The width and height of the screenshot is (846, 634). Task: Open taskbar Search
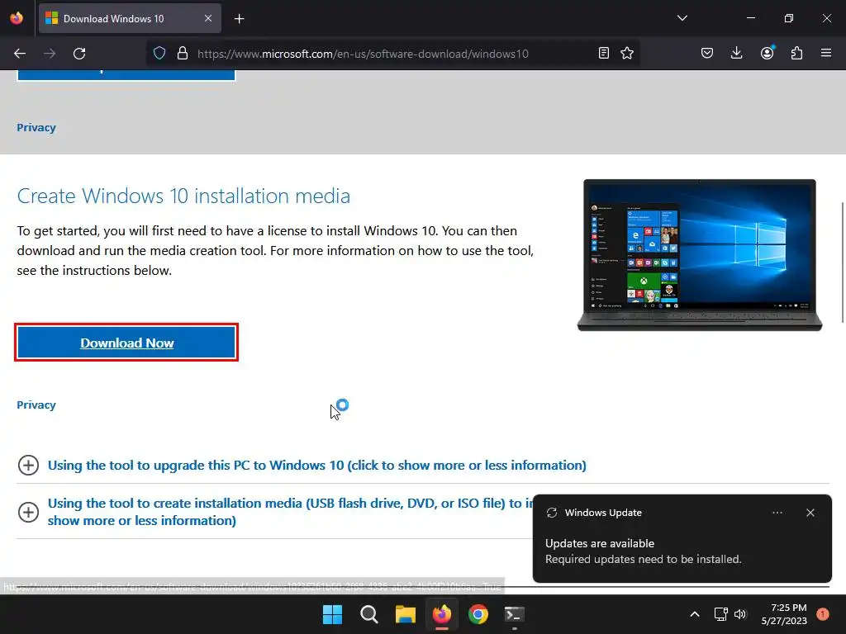(x=369, y=614)
